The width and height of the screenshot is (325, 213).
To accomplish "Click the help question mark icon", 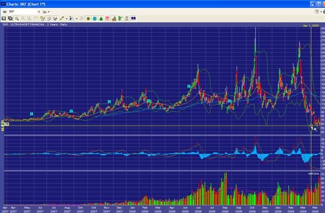I will pyautogui.click(x=317, y=12).
